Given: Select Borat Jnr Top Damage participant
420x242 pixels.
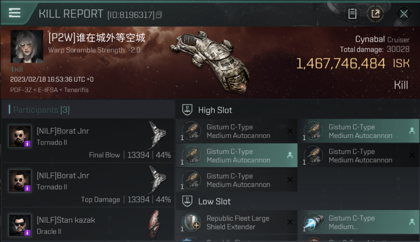Looking at the screenshot, I should coord(88,185).
